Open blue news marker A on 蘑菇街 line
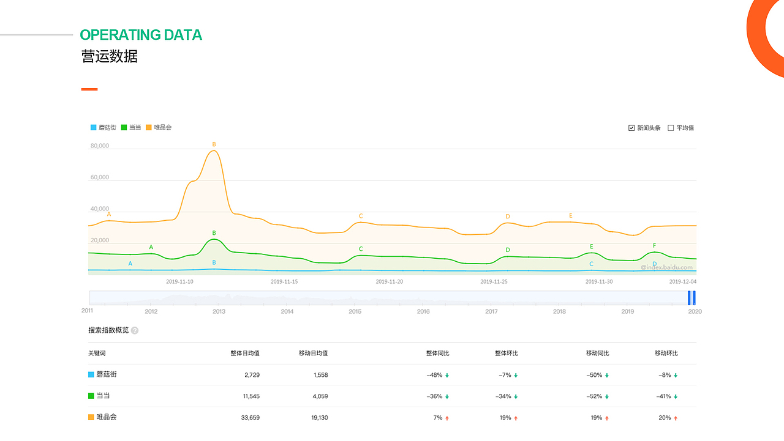Viewport: 784px width, 441px height. [x=130, y=264]
